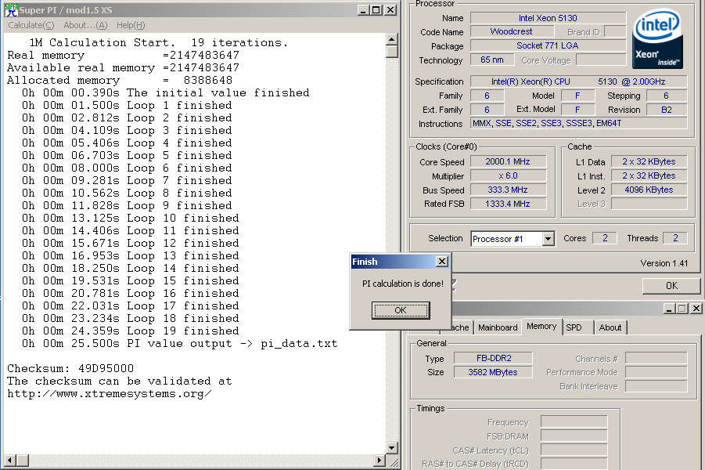Switch to the SPD tab

[574, 327]
